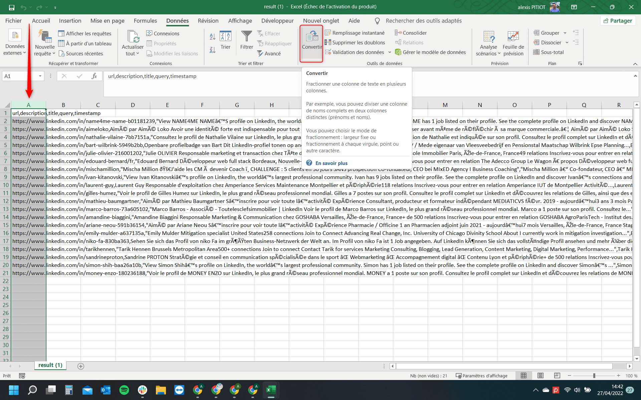The width and height of the screenshot is (641, 400).
Task: Click Connexions in the ribbon
Action: click(163, 33)
